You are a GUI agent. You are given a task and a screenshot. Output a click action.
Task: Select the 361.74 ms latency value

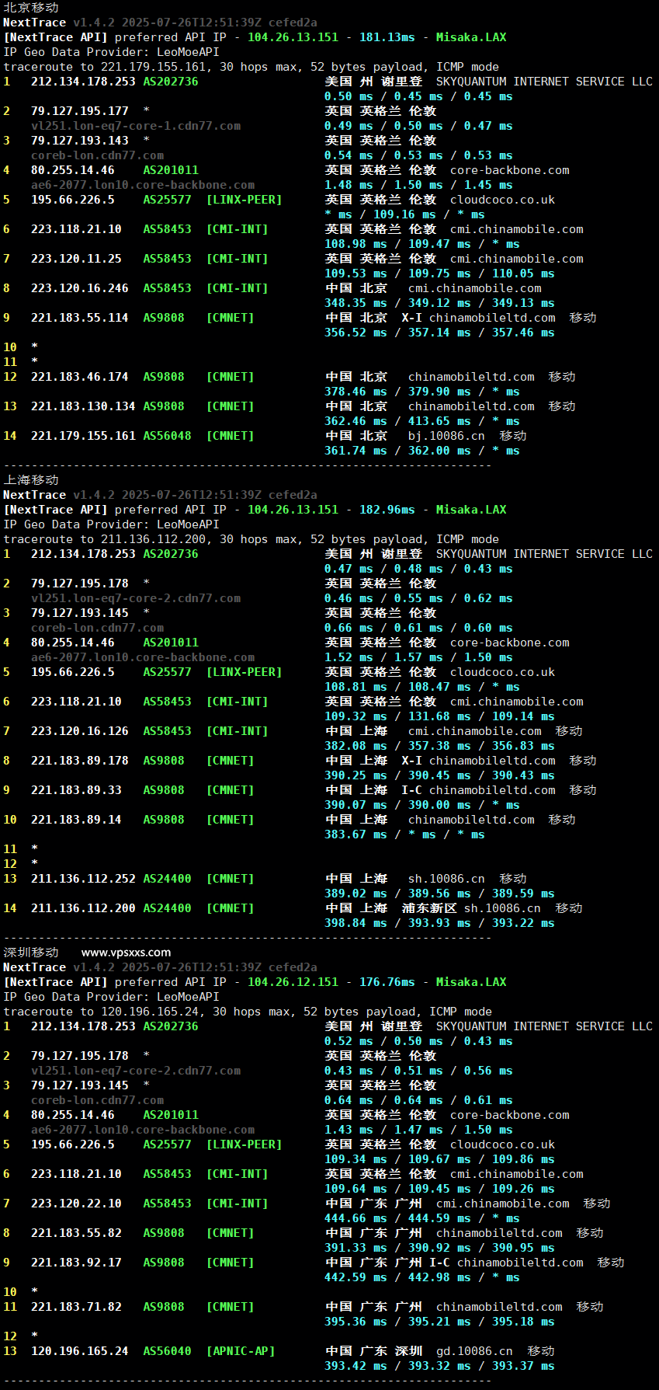coord(356,451)
